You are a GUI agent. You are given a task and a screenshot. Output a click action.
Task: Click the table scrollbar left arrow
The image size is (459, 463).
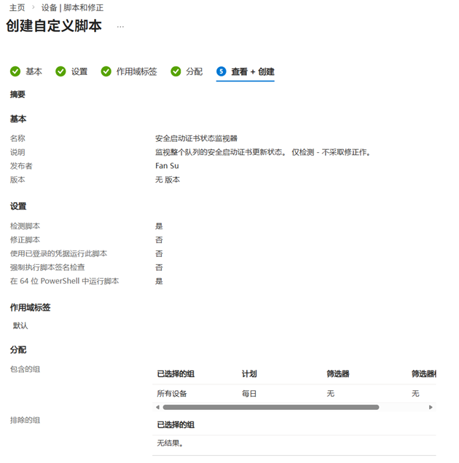tap(156, 407)
